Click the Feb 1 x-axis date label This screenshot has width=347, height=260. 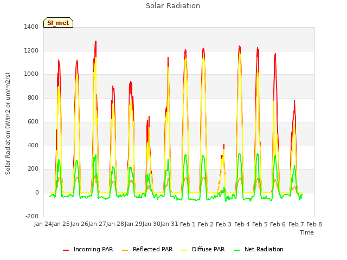188,224
